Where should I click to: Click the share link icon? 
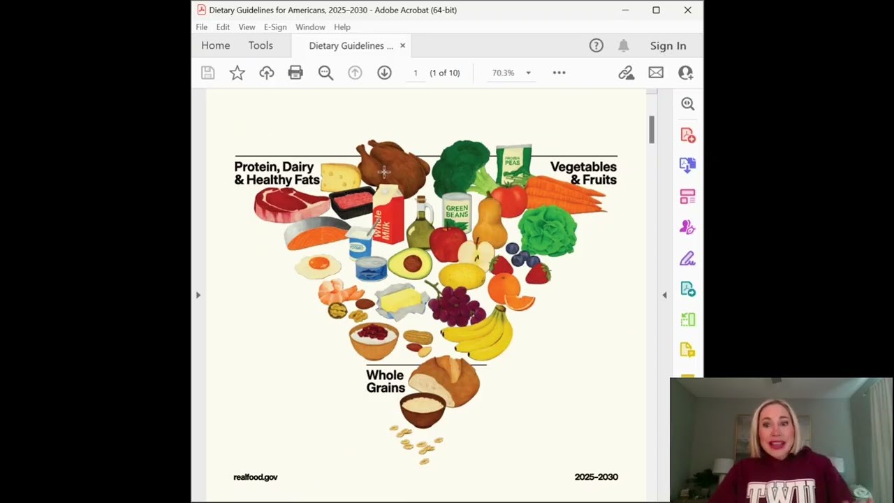click(x=626, y=73)
